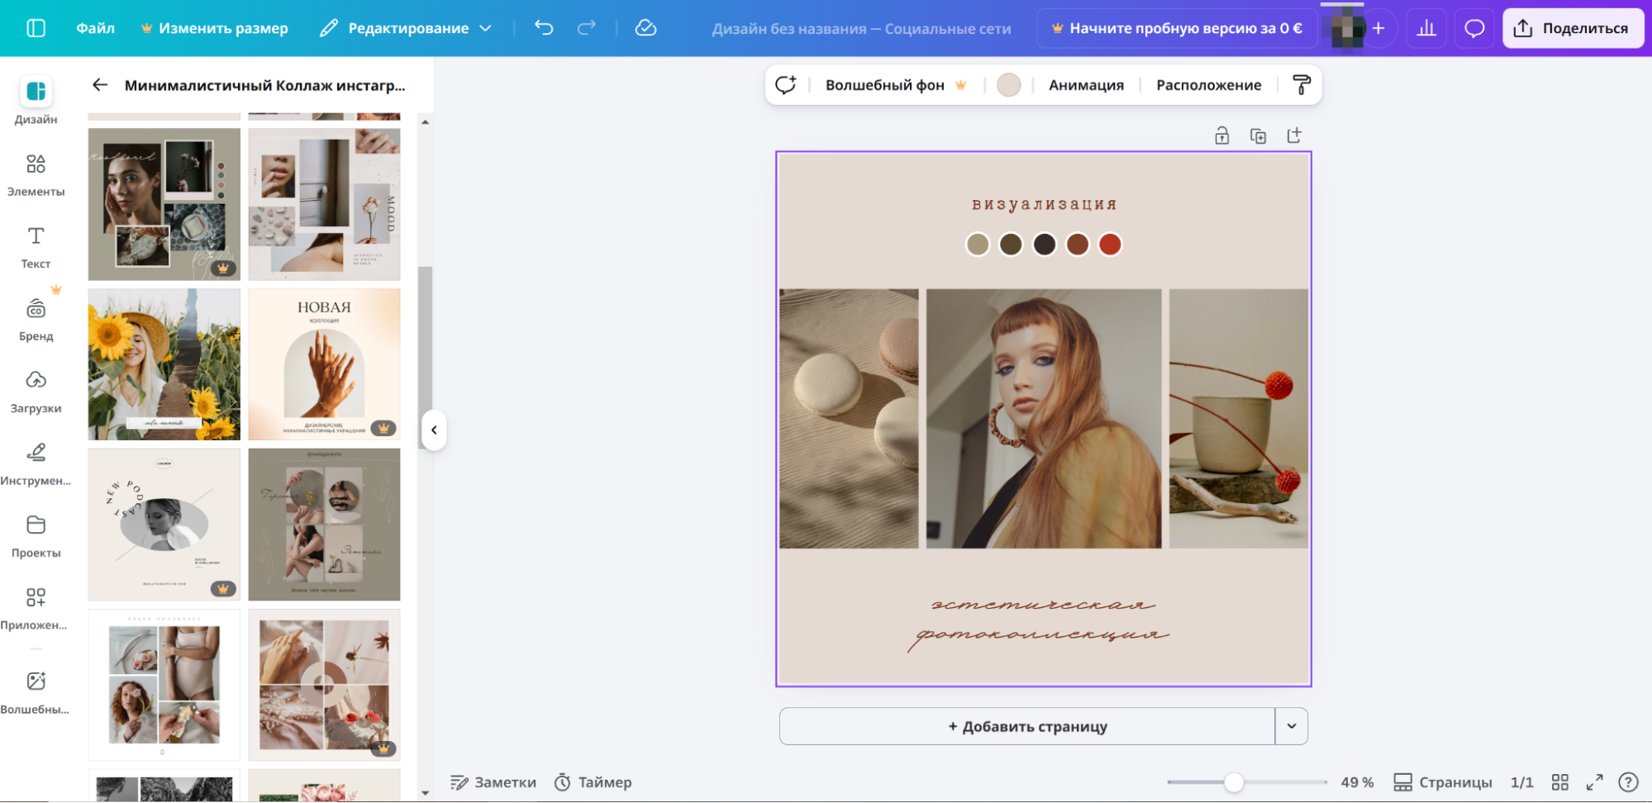
Task: Click the duplicate page icon above canvas
Action: point(1258,136)
